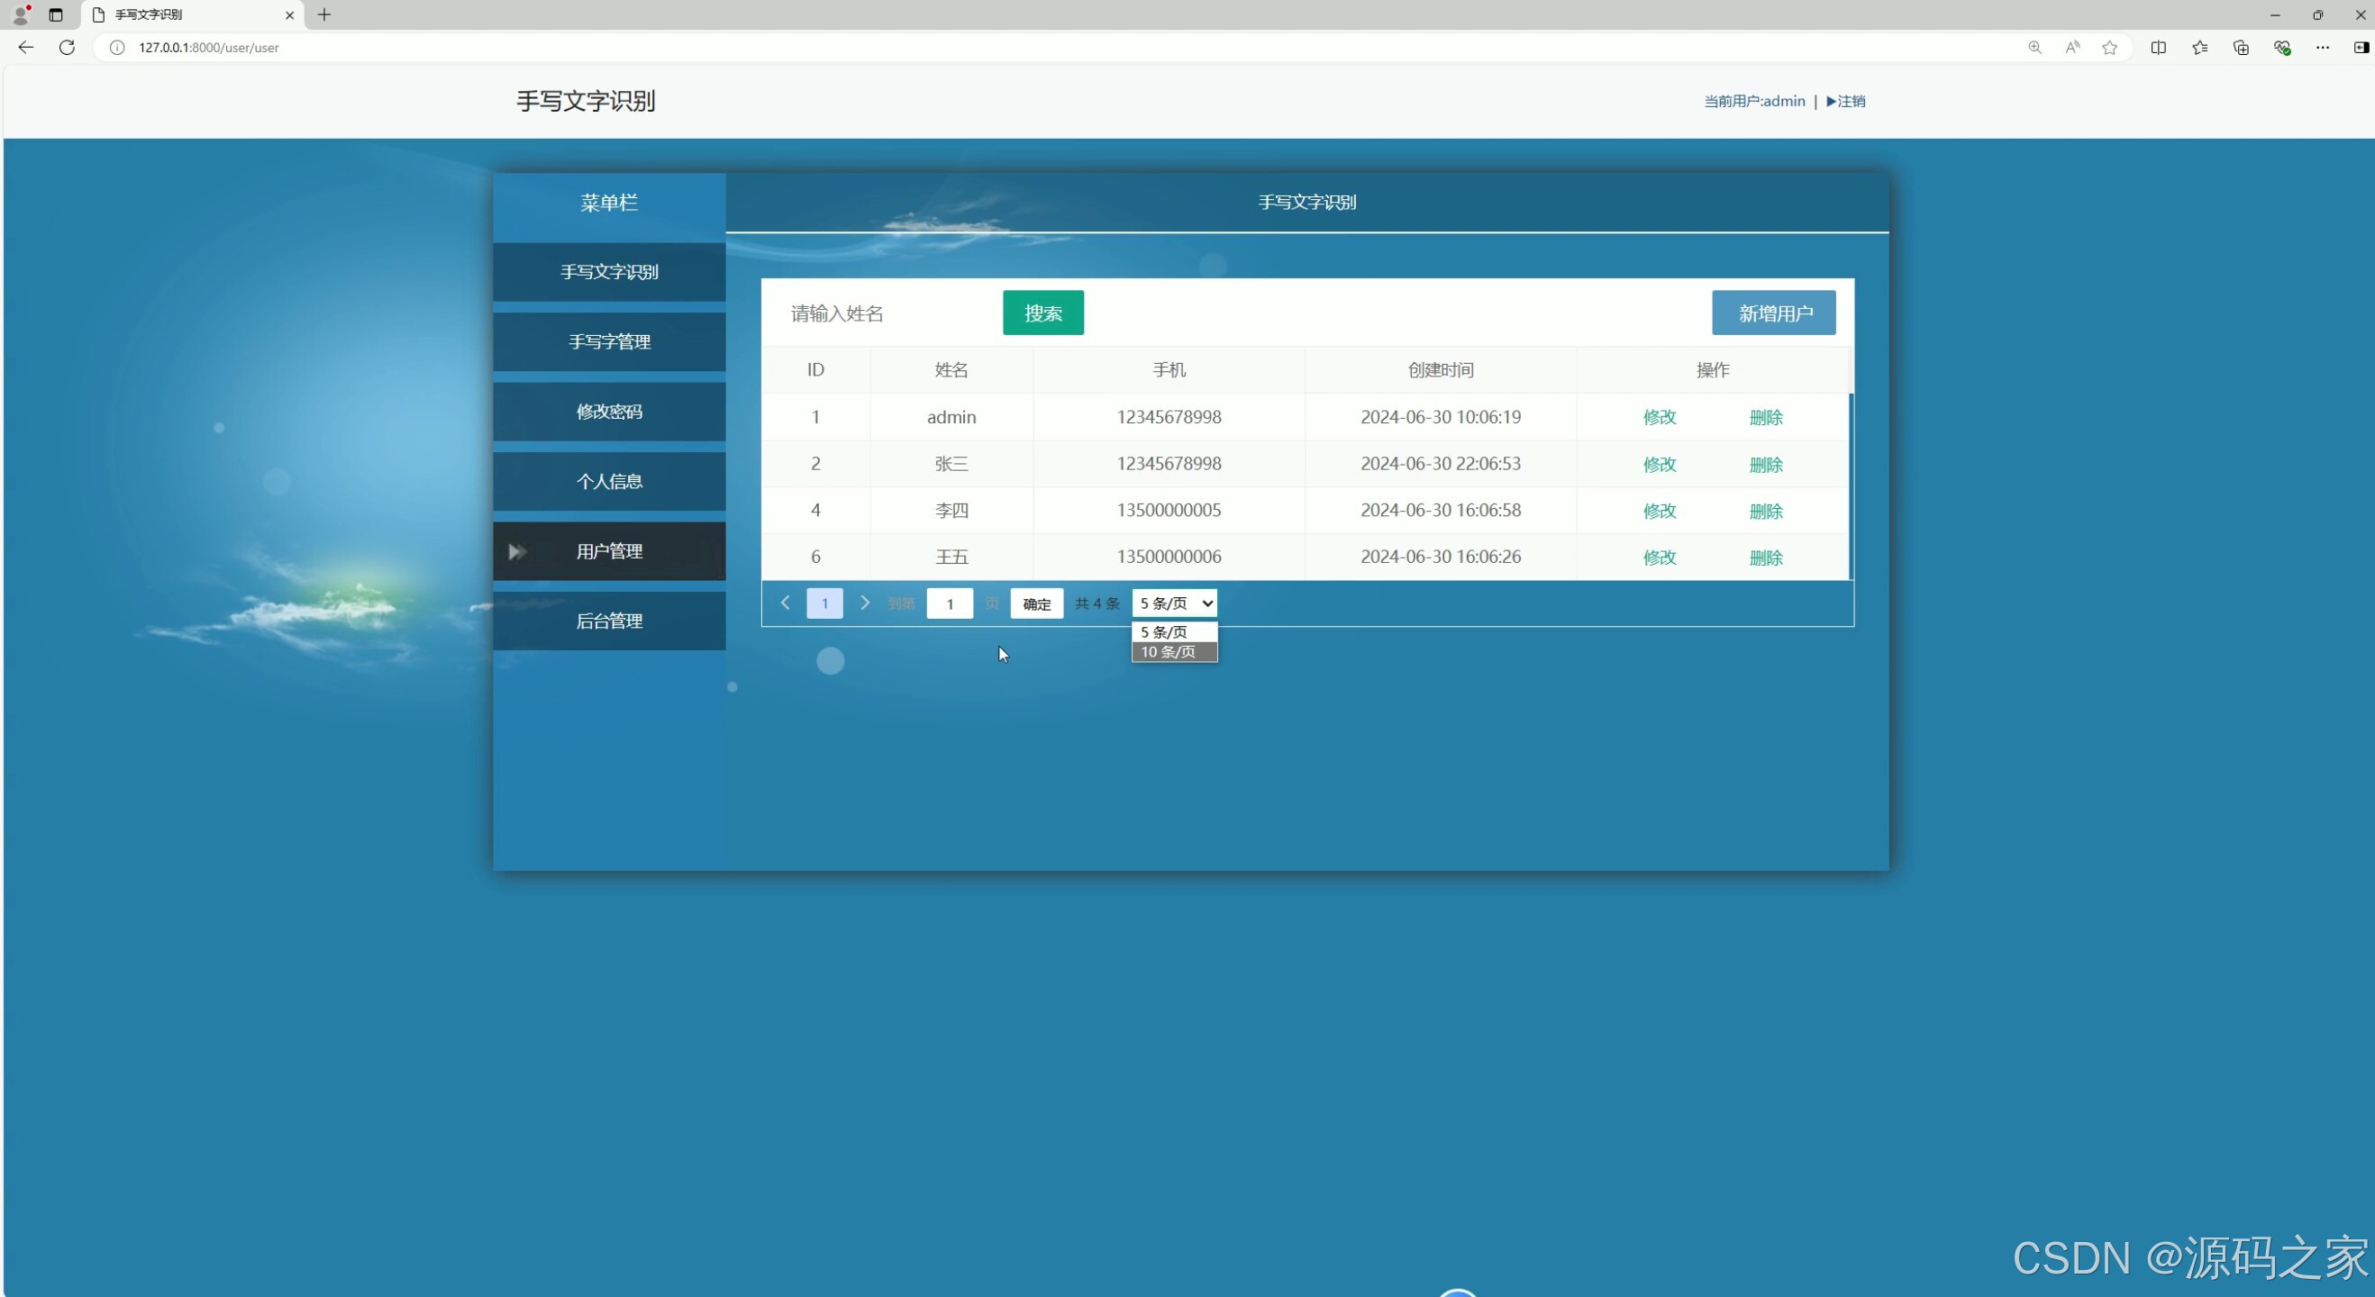Click the site information icon
Viewport: 2375px width, 1297px height.
click(x=117, y=47)
